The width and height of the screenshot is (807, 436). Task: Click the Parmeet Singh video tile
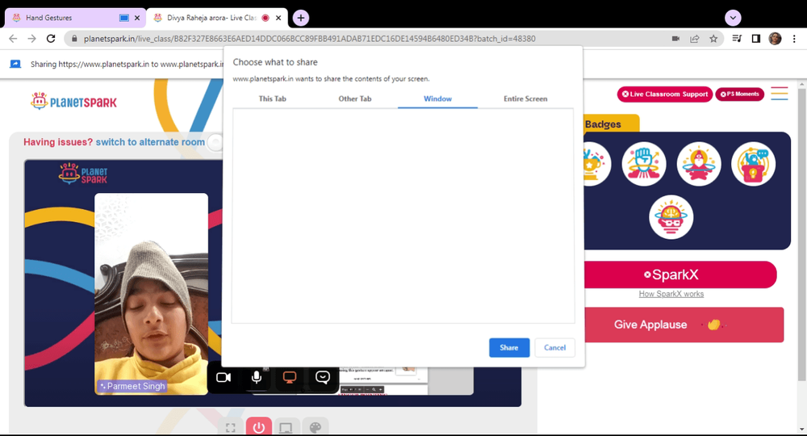[x=152, y=294]
